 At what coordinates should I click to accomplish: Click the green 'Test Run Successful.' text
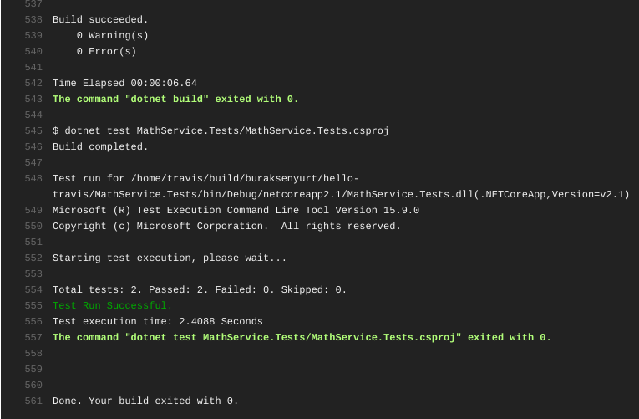tap(112, 305)
